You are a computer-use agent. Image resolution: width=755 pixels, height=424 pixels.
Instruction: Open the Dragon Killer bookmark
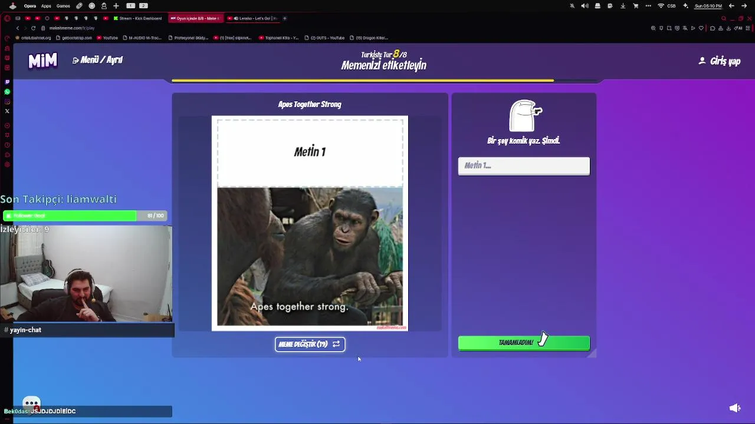click(369, 38)
